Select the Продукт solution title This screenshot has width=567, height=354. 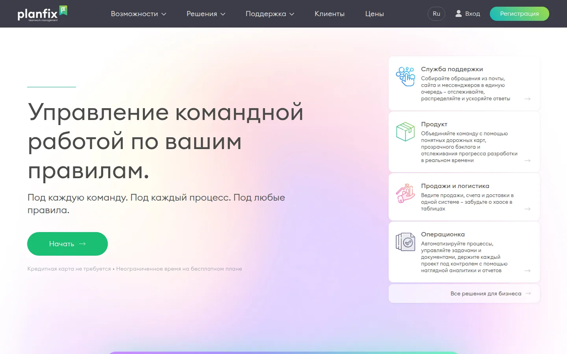click(434, 124)
